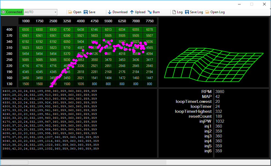Viewport: 271px width, 166px height.
Task: Select the 4000 RPM column header
Action: pos(81,21)
